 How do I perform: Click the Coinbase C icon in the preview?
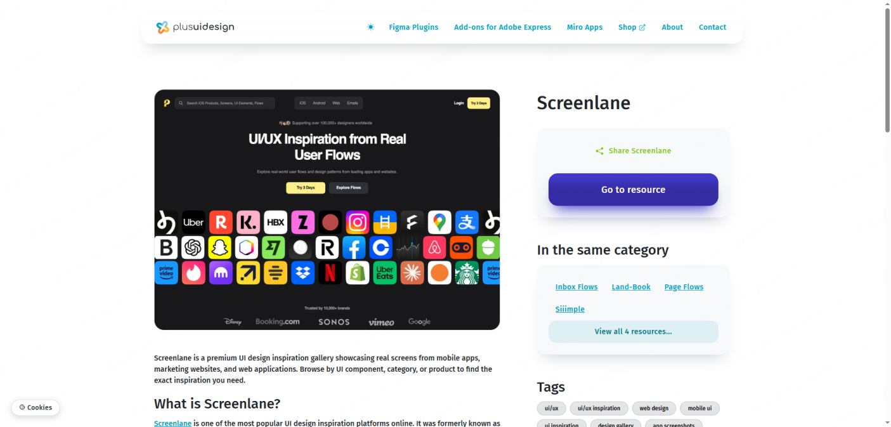coord(380,247)
